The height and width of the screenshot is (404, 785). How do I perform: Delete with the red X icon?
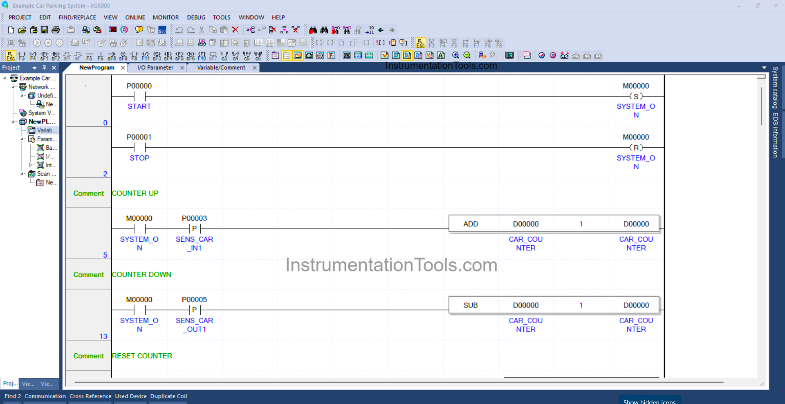(x=235, y=30)
